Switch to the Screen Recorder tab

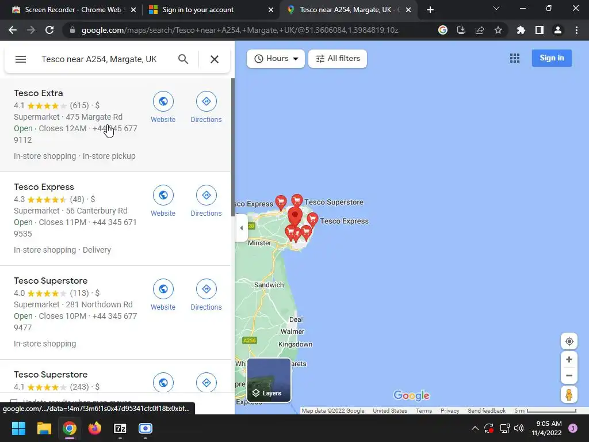[73, 10]
